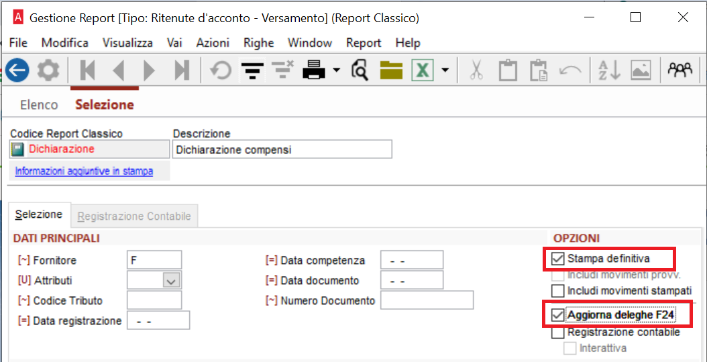The image size is (707, 362).
Task: Open the Righe menu
Action: tap(259, 43)
